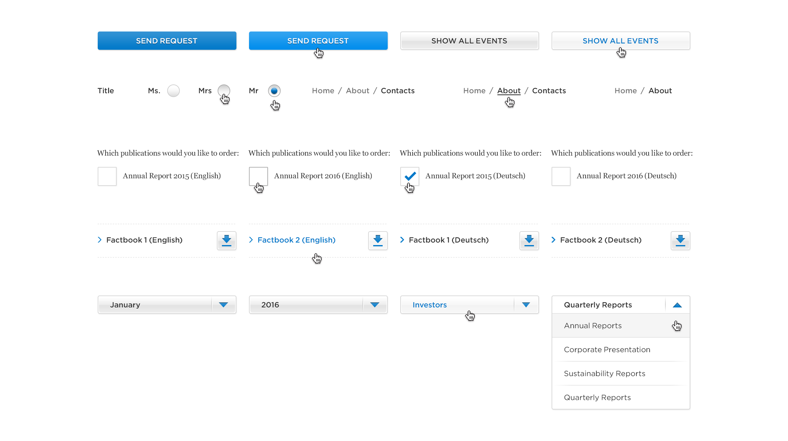This screenshot has width=788, height=441.
Task: Select the Mr radio button
Action: pyautogui.click(x=274, y=91)
